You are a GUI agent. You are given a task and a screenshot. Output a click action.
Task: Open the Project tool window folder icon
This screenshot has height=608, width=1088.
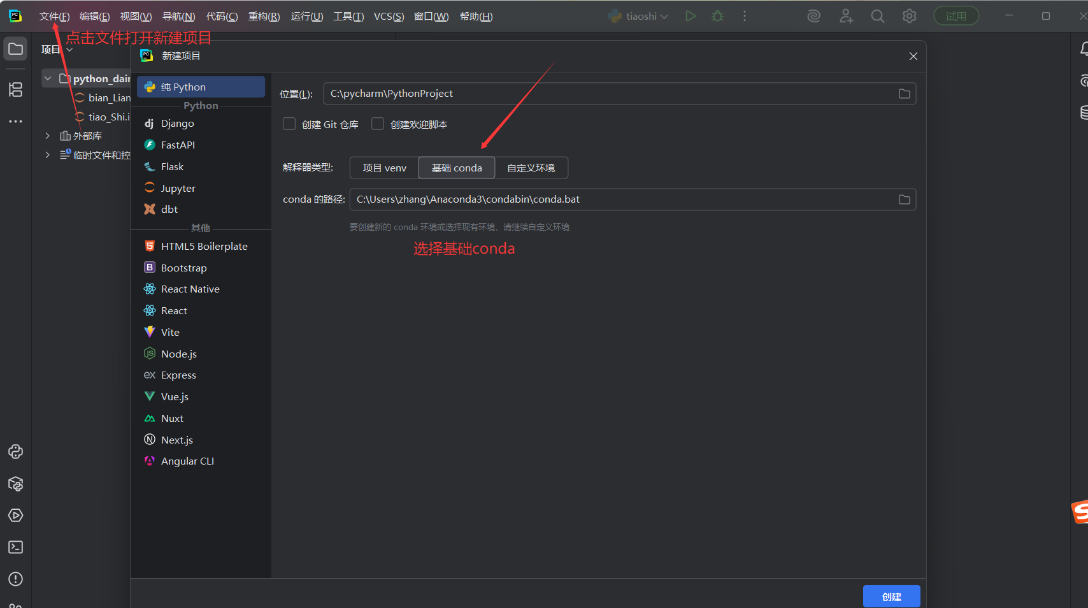[x=15, y=49]
